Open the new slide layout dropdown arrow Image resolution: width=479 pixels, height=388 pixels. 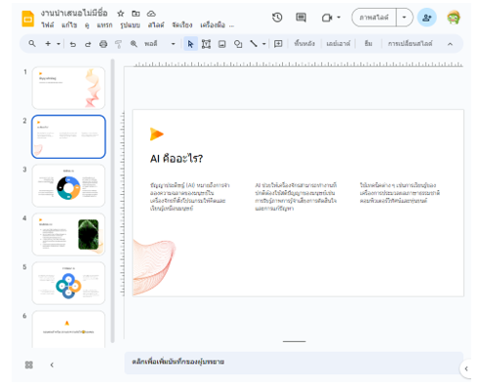click(59, 44)
